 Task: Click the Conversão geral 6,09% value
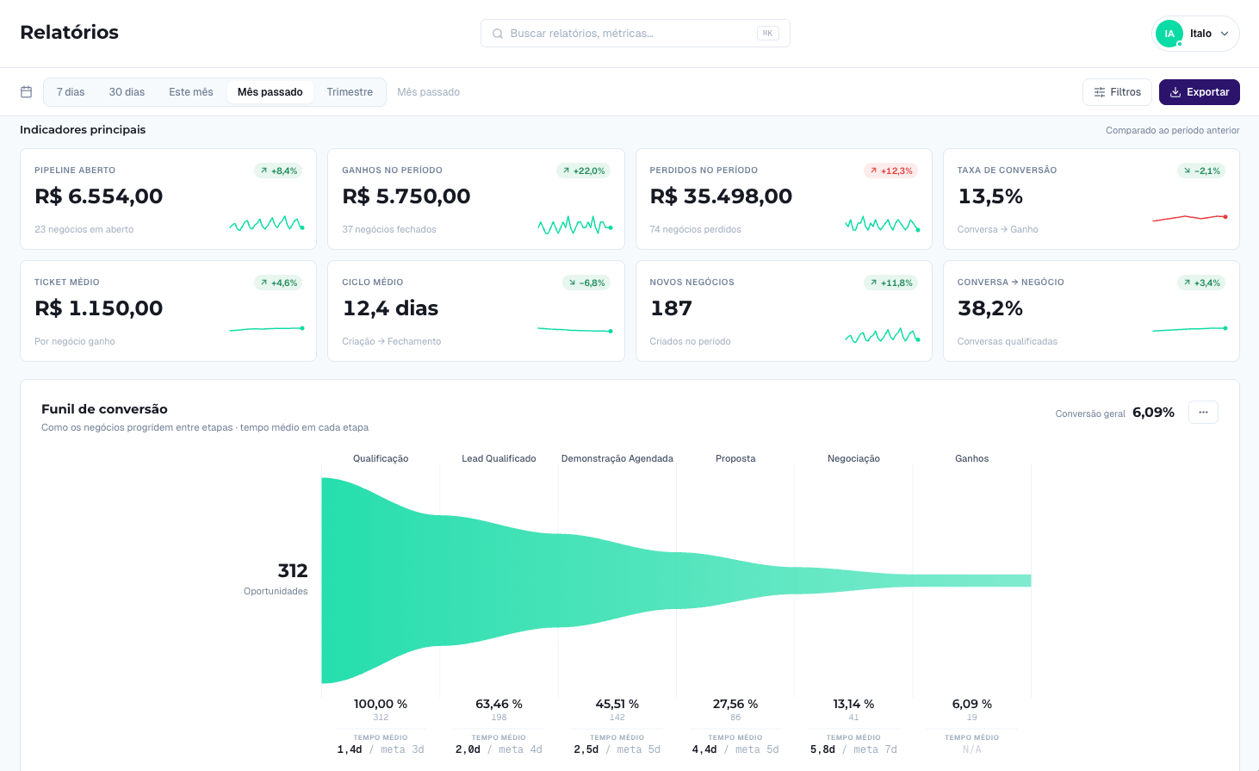click(x=1153, y=413)
